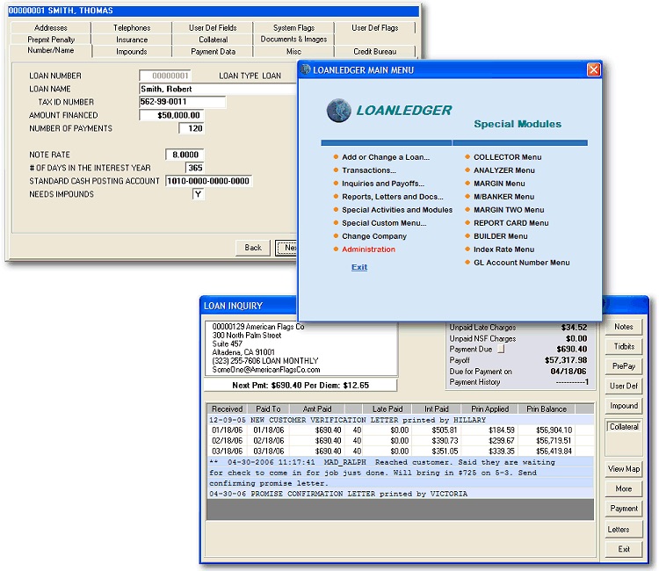
Task: Edit the Loan Name field
Action: tap(217, 89)
